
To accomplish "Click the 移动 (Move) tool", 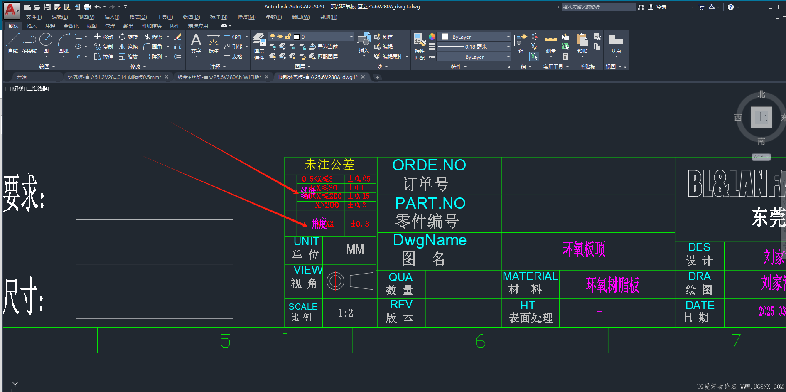I will coord(103,37).
